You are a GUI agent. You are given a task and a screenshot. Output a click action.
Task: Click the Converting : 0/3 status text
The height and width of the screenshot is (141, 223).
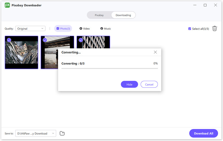(x=73, y=63)
